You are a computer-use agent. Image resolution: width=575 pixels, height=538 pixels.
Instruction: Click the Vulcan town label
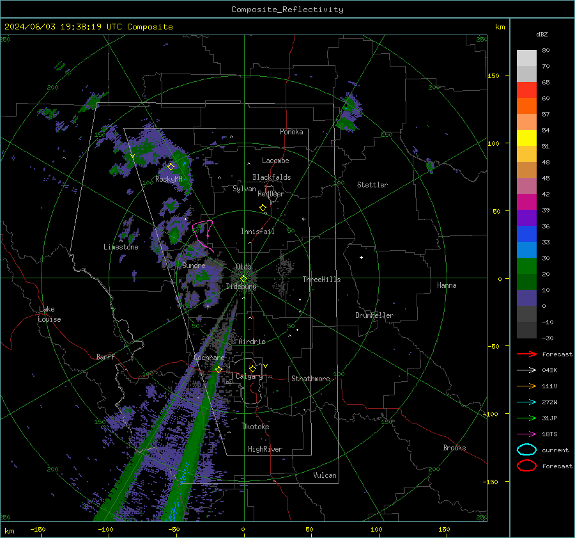[x=325, y=475]
